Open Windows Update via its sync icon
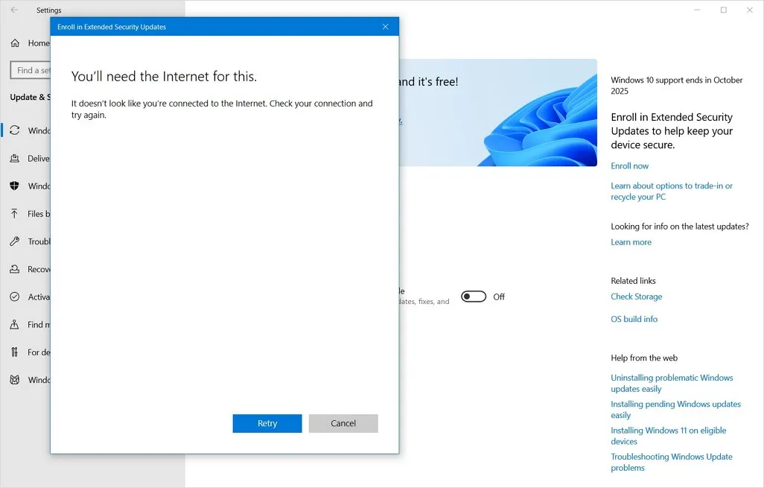 (15, 130)
